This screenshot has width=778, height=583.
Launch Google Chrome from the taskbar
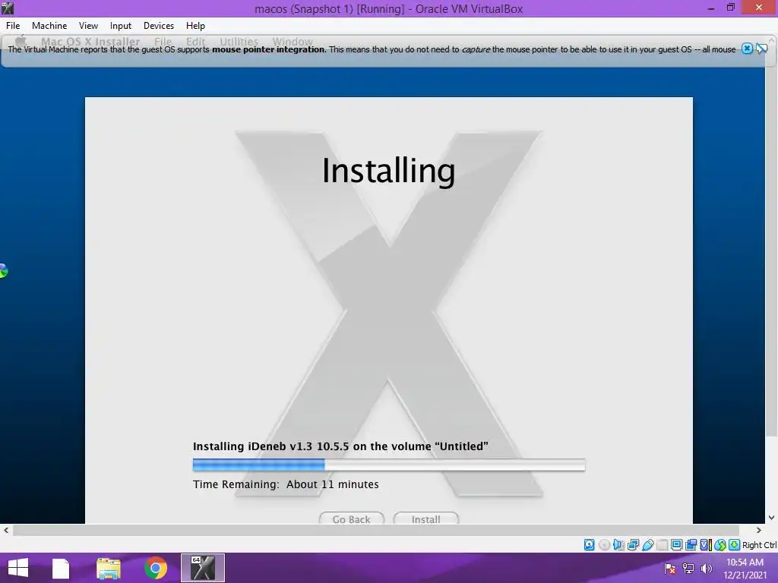point(155,568)
